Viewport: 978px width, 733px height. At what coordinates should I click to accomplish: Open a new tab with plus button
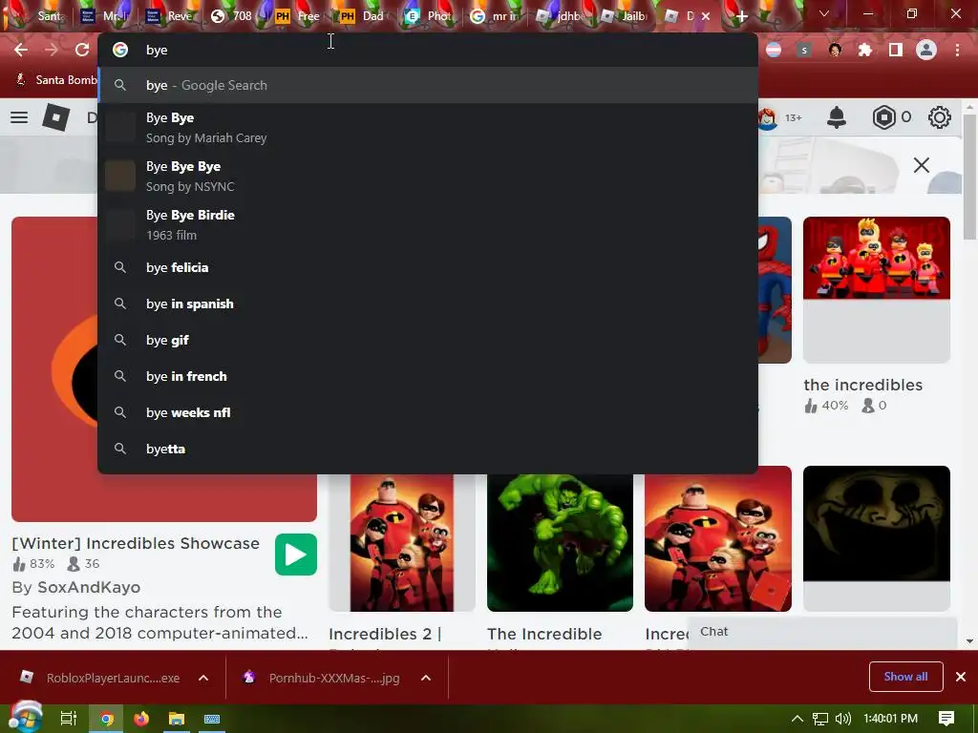[741, 16]
